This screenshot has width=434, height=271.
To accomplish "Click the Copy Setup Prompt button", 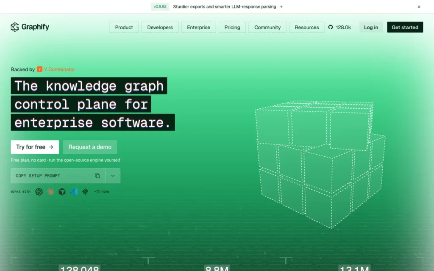I will pos(58,176).
